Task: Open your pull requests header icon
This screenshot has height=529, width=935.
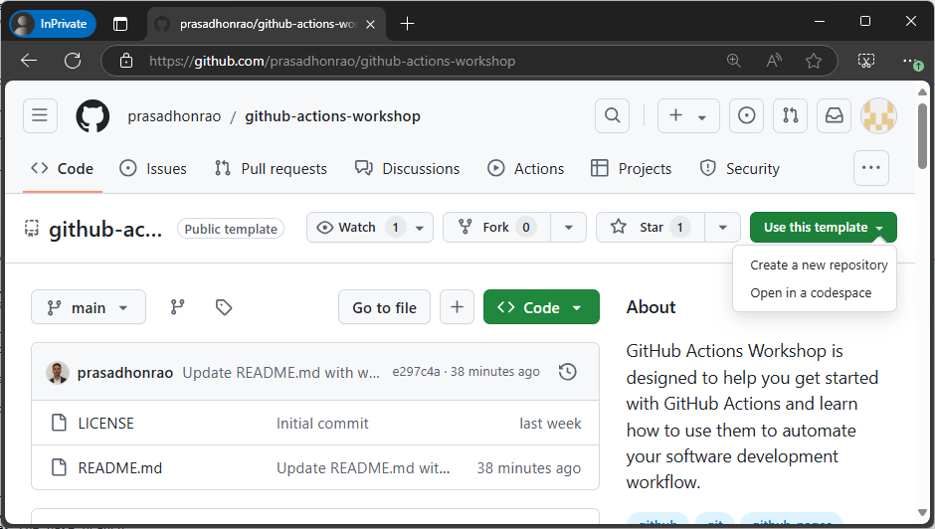Action: pos(790,115)
